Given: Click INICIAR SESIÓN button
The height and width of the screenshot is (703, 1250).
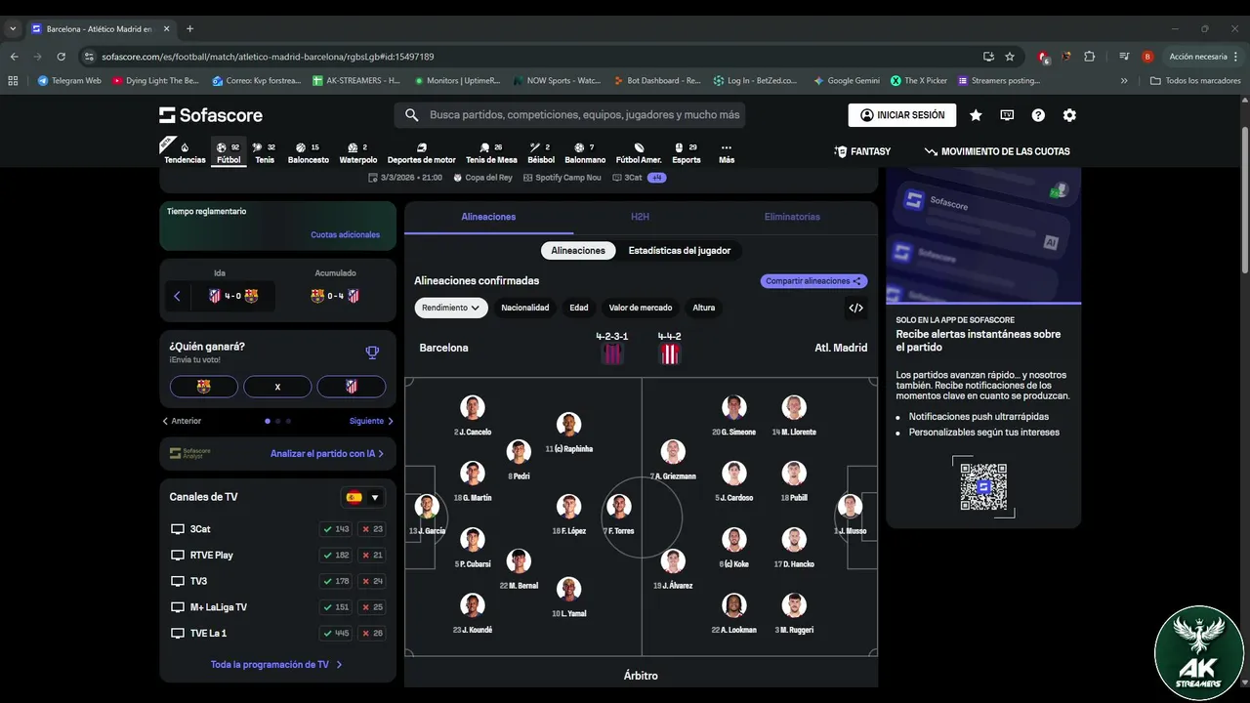Looking at the screenshot, I should coord(902,115).
